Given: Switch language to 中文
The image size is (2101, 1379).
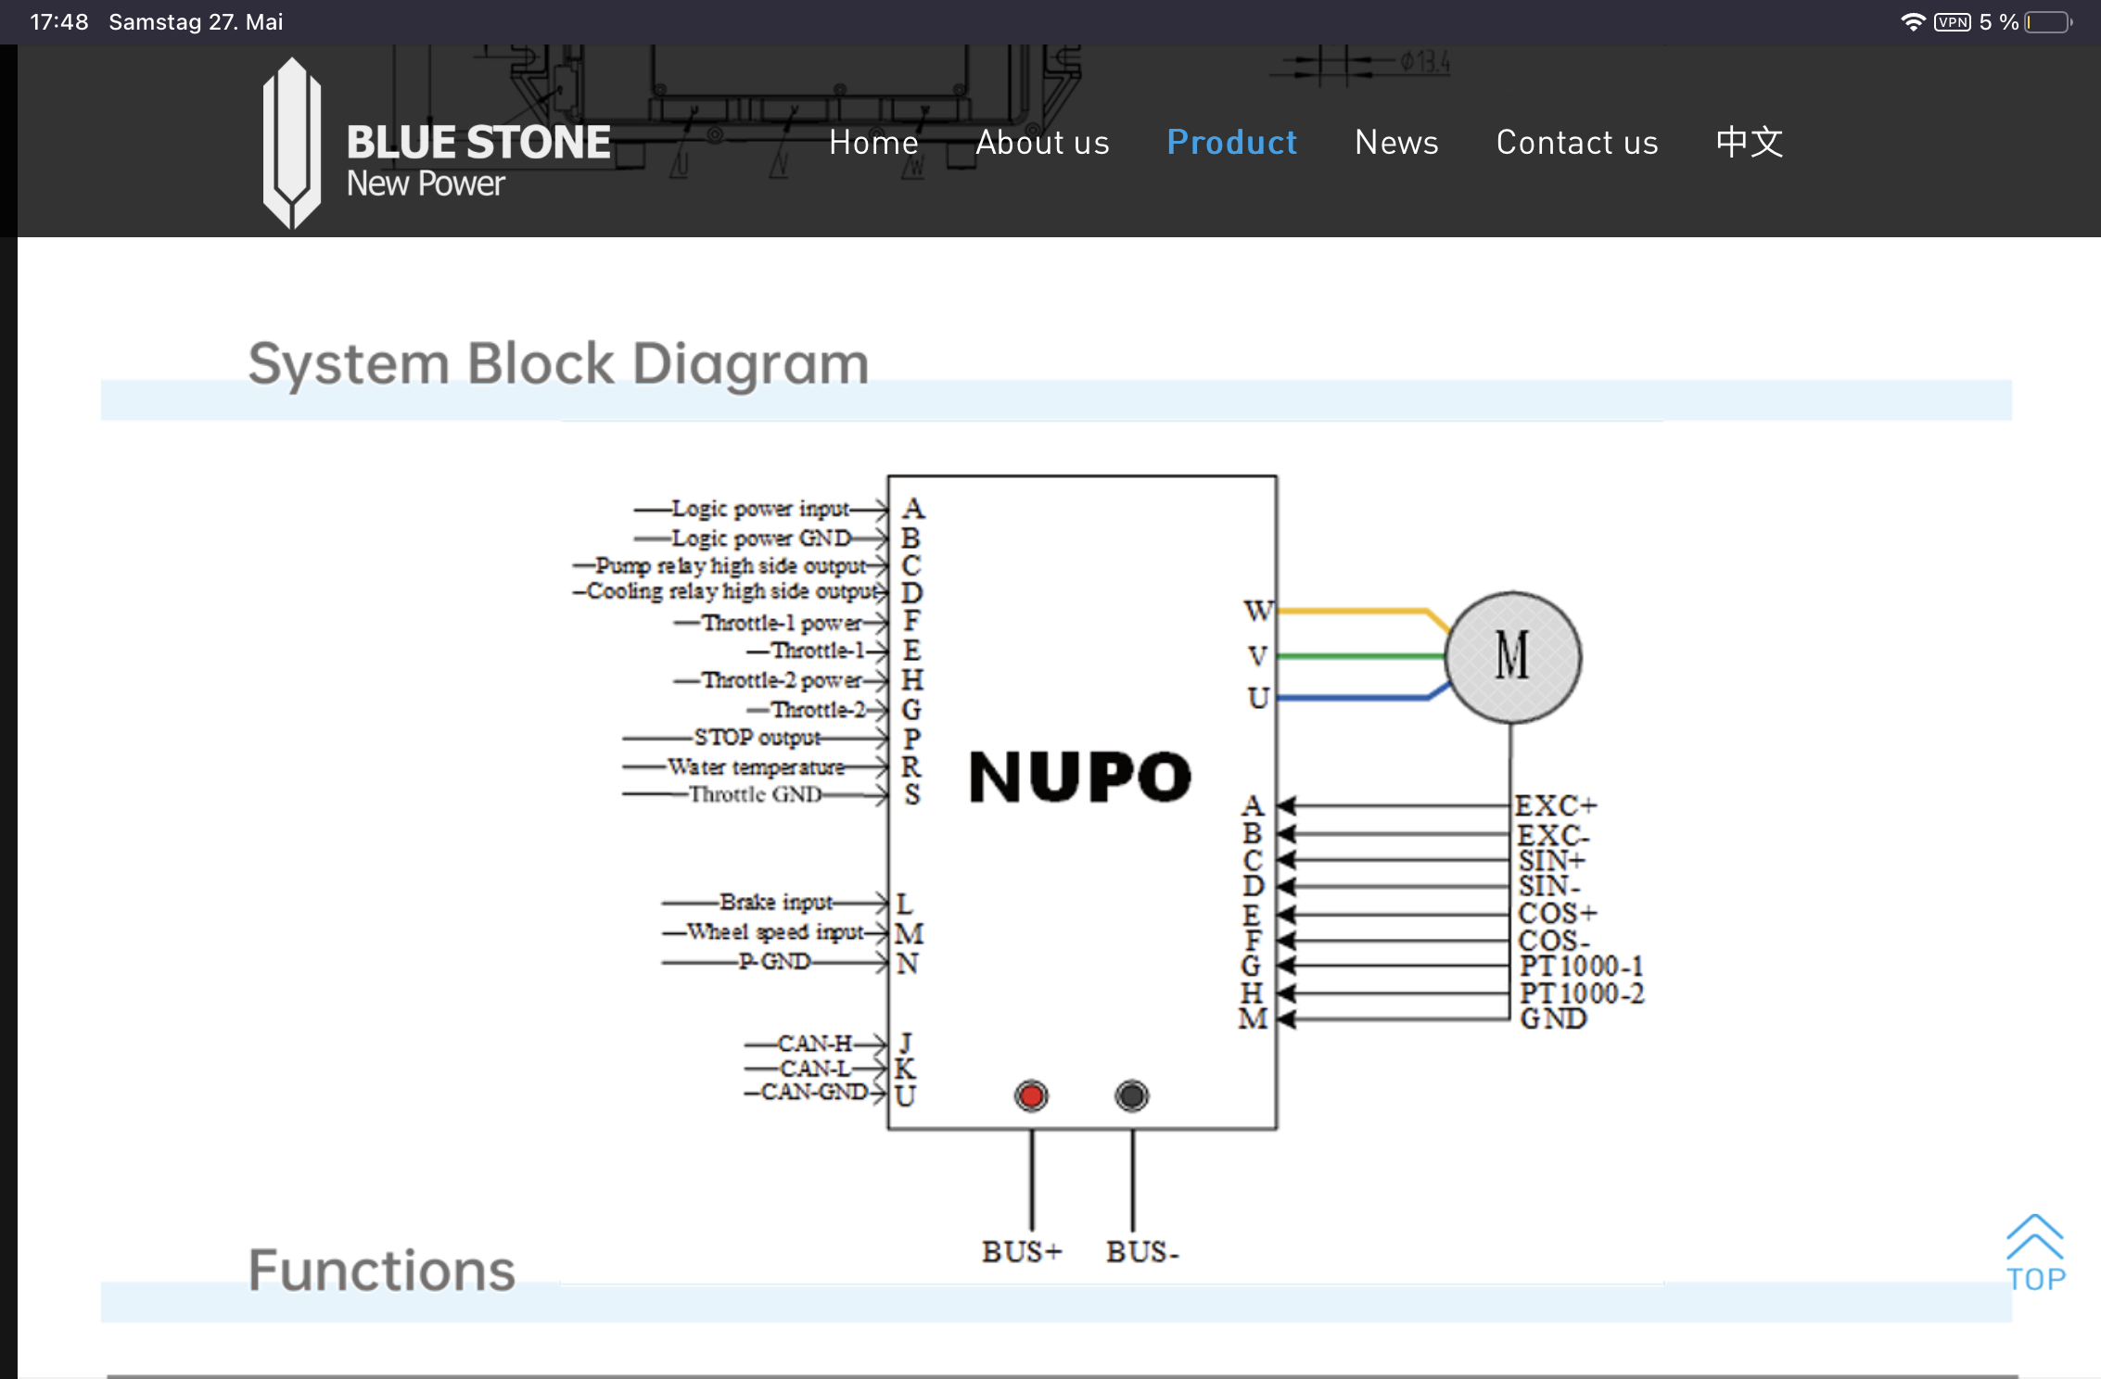Looking at the screenshot, I should click(x=1750, y=142).
